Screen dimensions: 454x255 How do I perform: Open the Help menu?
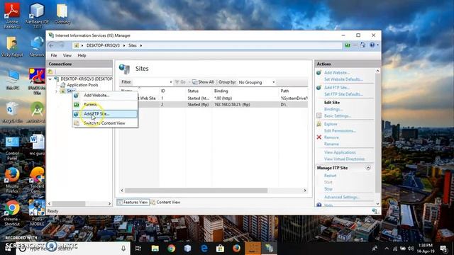click(82, 55)
